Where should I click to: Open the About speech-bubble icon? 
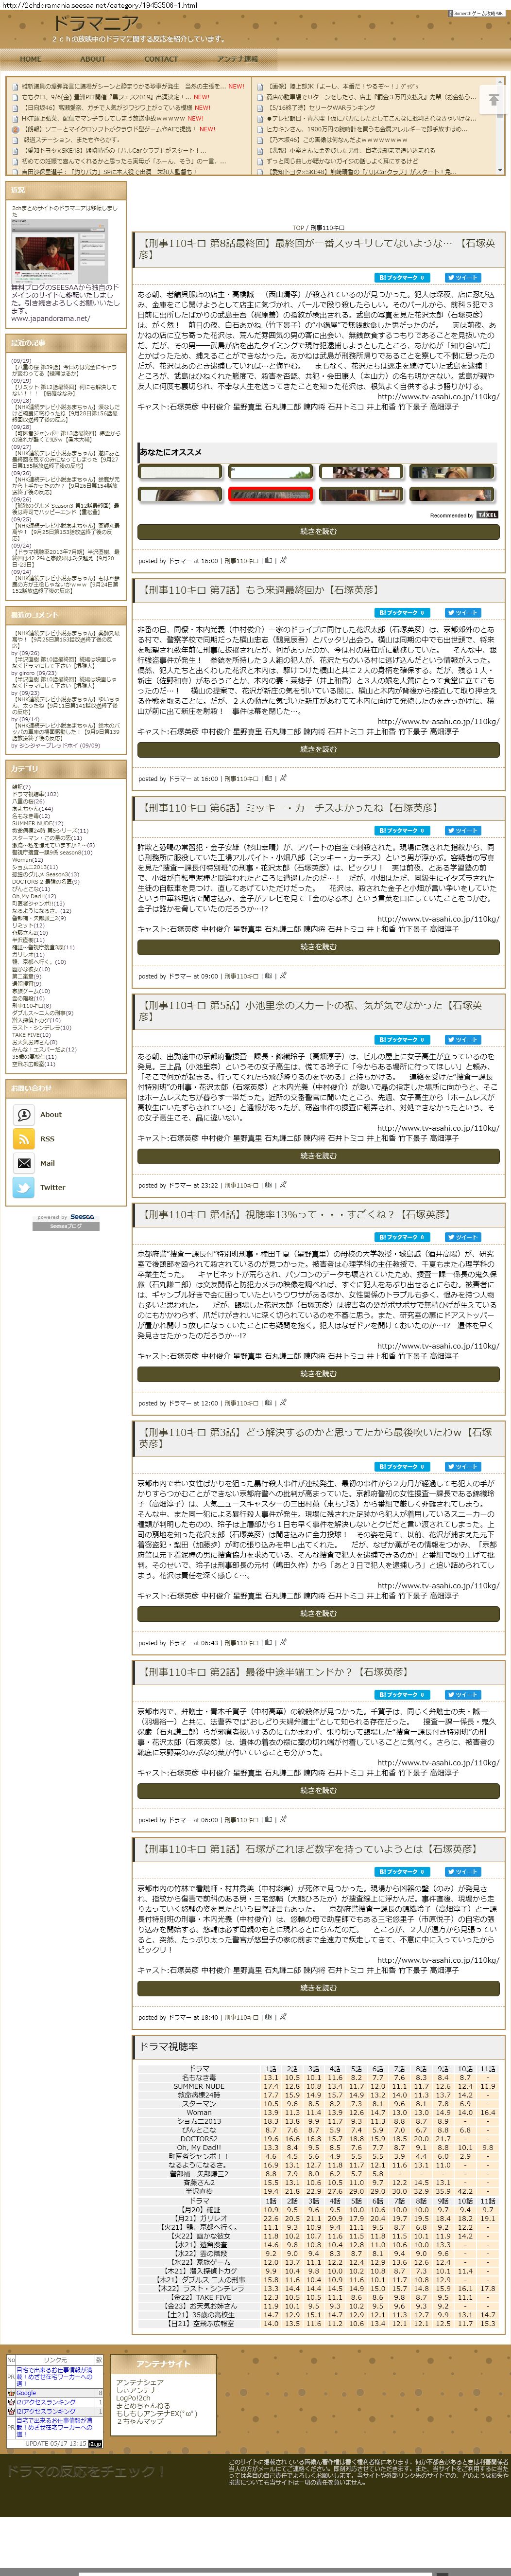[x=24, y=1114]
